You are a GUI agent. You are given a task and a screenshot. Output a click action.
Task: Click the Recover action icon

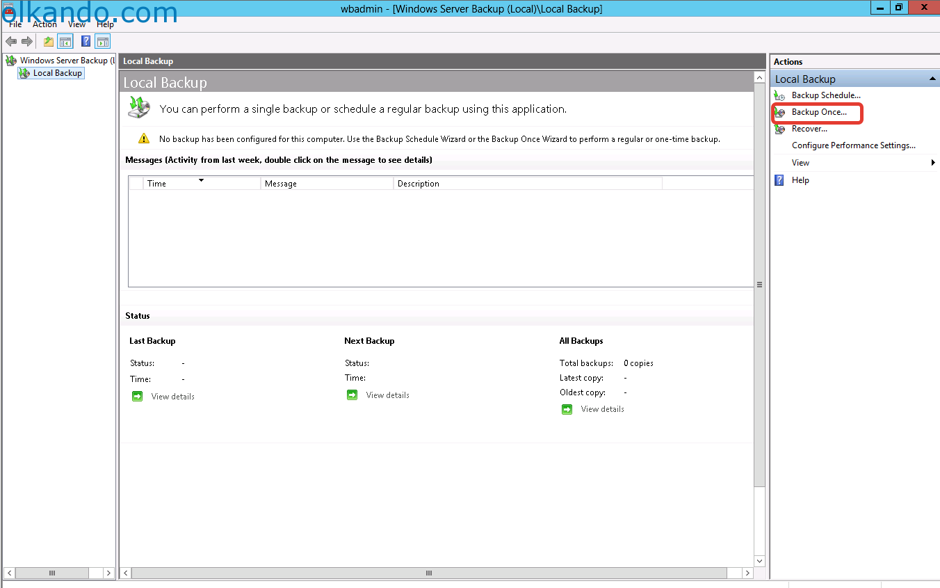pos(780,129)
